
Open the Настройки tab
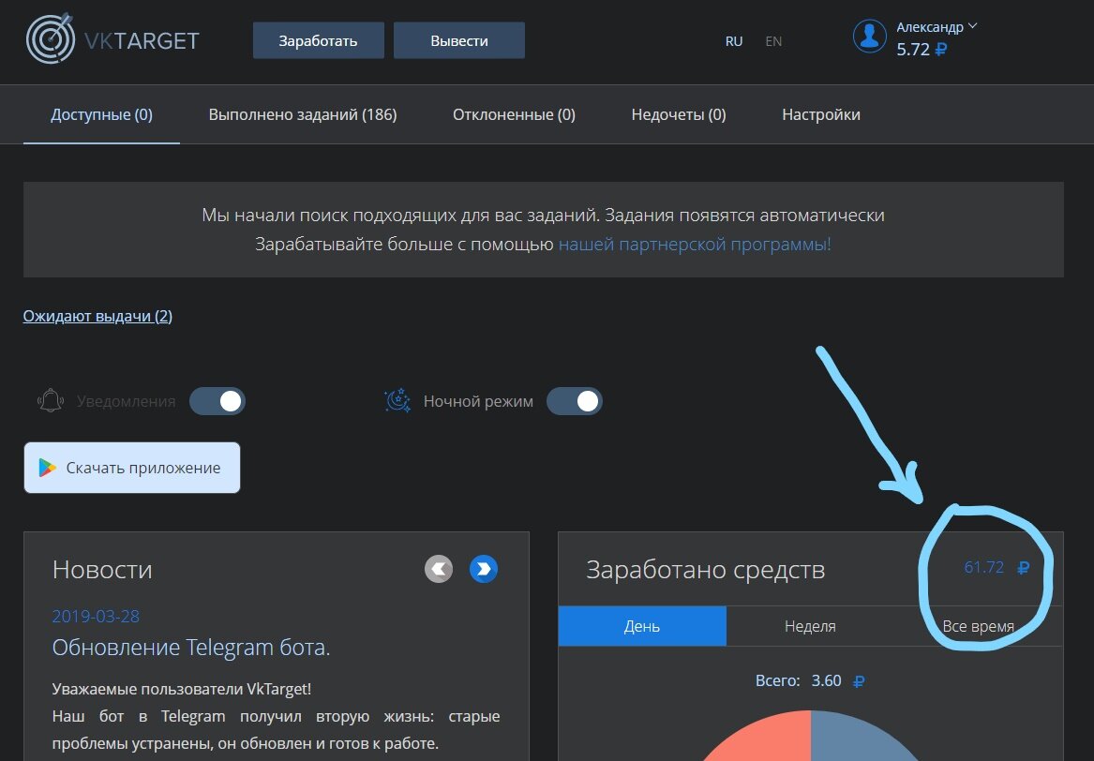click(x=821, y=114)
